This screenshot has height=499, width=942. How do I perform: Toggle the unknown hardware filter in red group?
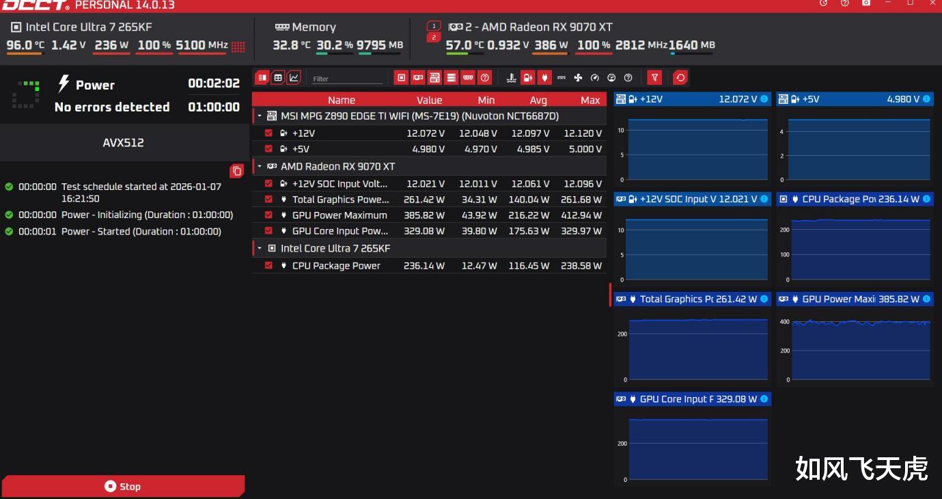tap(485, 78)
